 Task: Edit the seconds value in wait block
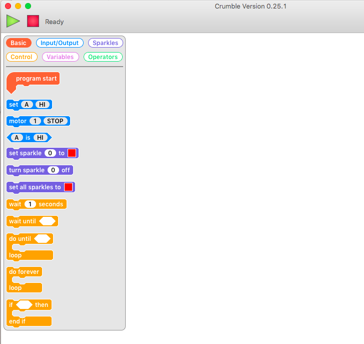tap(31, 204)
